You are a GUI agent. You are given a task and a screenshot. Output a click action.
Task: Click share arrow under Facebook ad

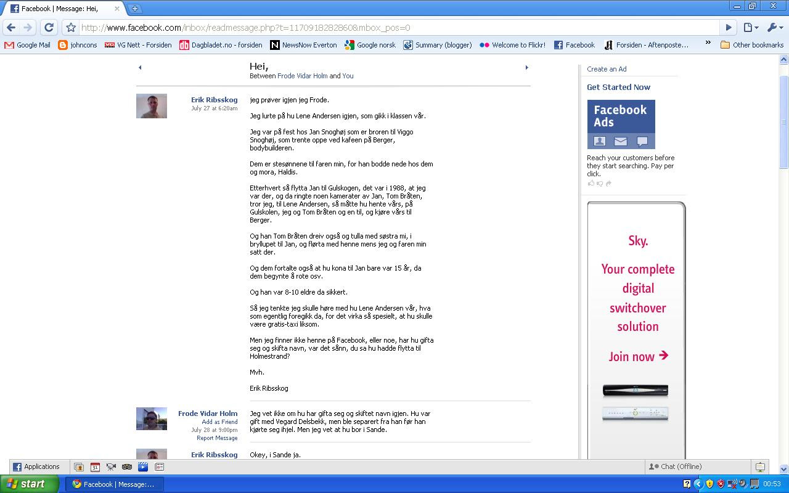[608, 183]
